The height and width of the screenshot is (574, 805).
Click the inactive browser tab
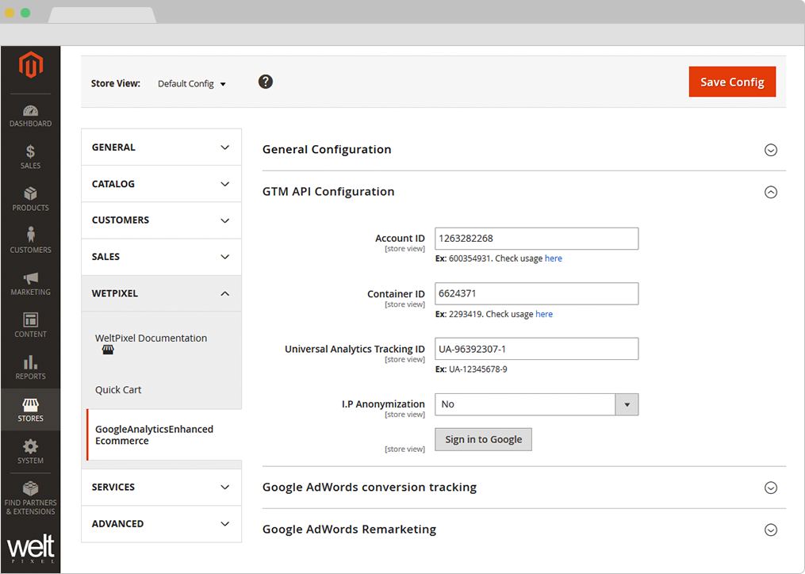click(x=102, y=15)
